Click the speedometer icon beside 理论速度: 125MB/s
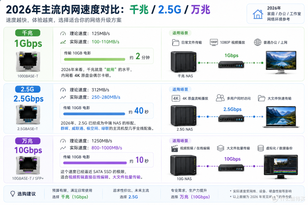The image size is (308, 205). 63,34
